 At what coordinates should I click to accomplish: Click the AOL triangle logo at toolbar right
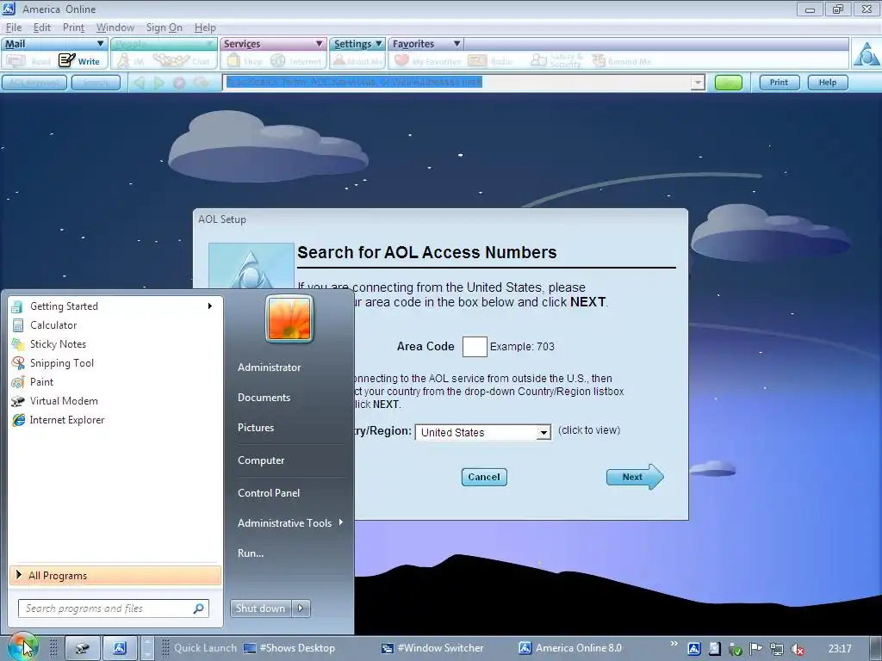pos(866,54)
